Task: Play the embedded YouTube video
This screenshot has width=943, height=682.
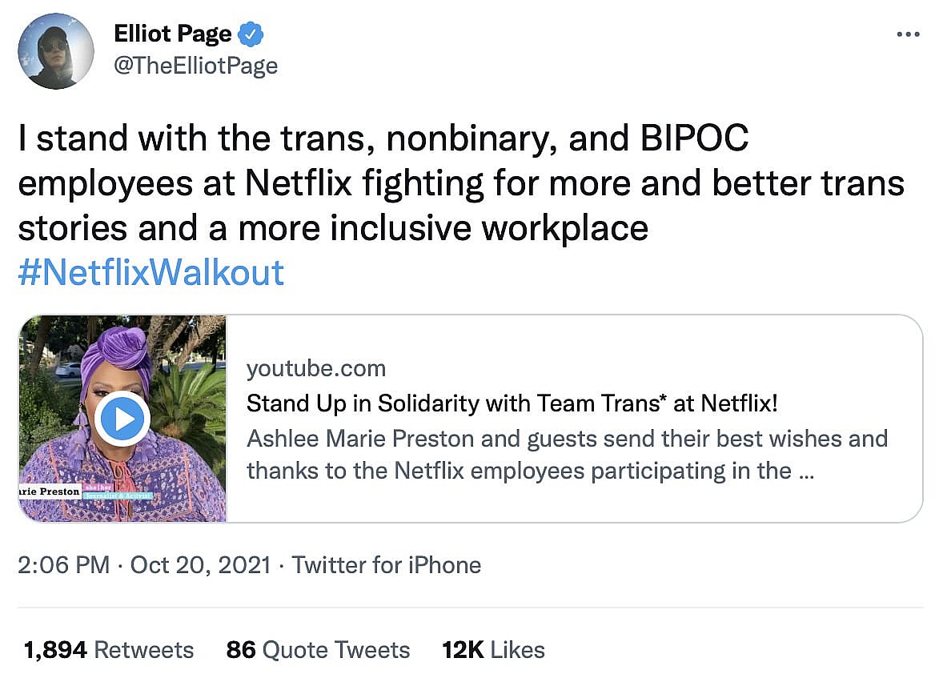Action: (122, 418)
